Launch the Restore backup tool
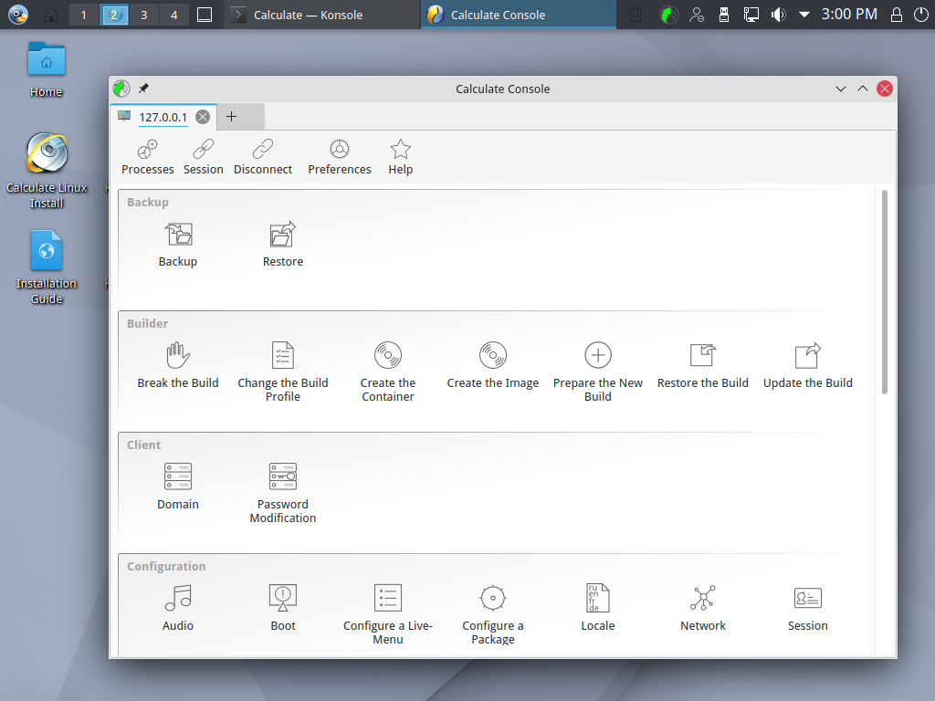Screen dimensions: 935x701 coord(283,245)
